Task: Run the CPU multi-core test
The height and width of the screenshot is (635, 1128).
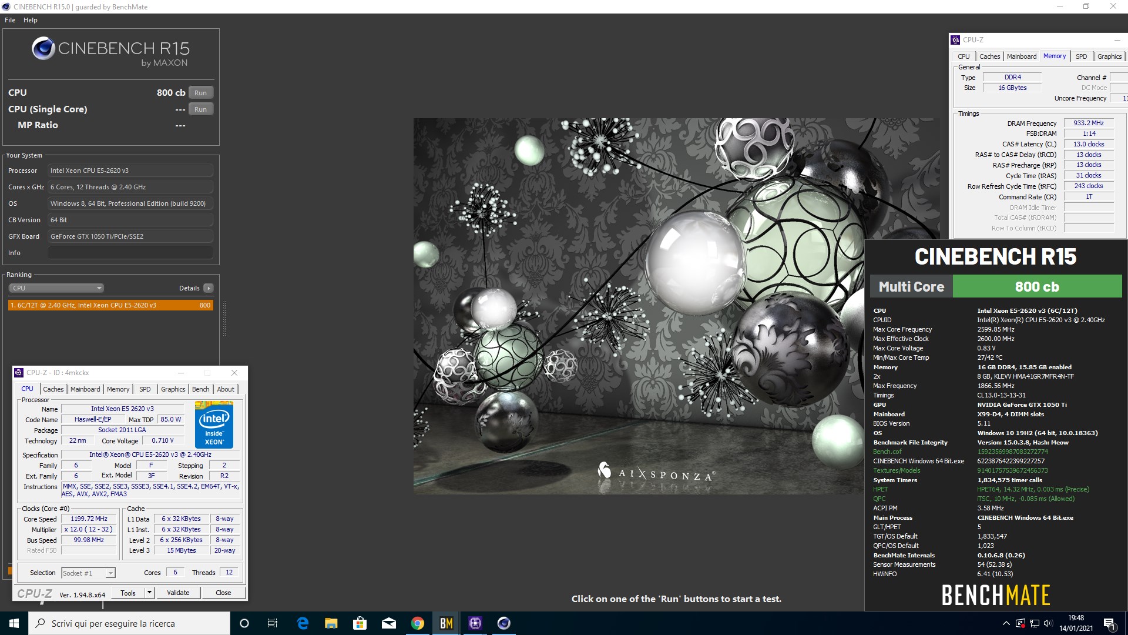Action: 201,93
